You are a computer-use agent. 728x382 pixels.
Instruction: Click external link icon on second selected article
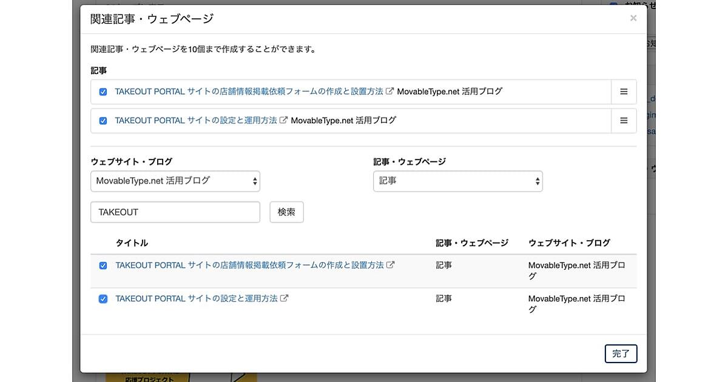(x=283, y=121)
